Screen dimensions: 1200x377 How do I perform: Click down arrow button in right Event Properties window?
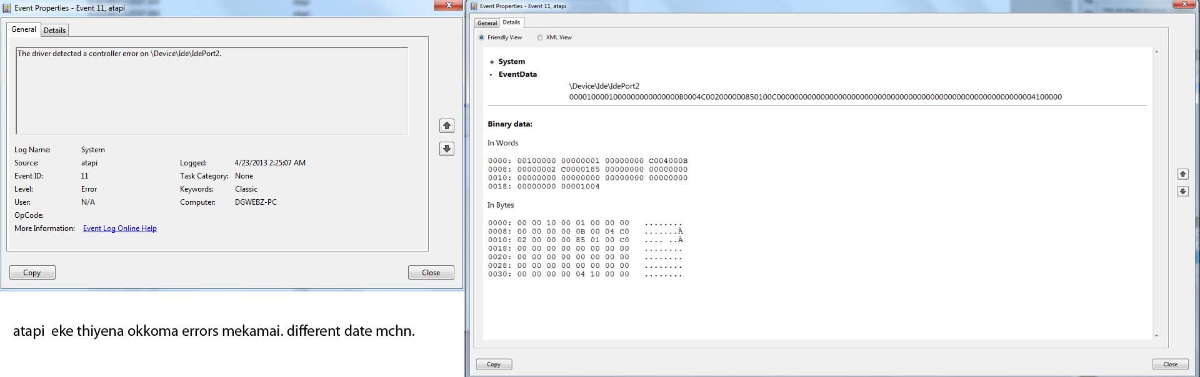click(1182, 192)
